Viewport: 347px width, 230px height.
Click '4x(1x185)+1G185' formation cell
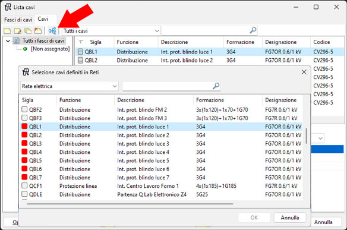(x=216, y=186)
